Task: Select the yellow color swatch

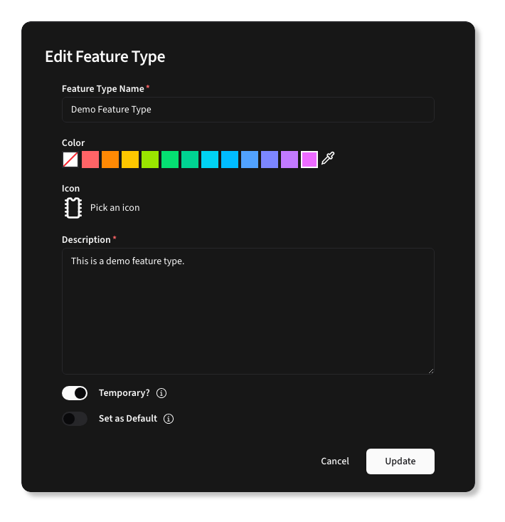Action: coord(130,160)
